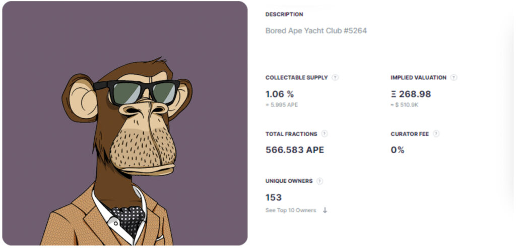516x248 pixels.
Task: Click the 1.06 % supply value
Action: tap(280, 94)
